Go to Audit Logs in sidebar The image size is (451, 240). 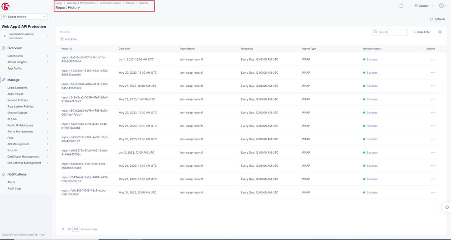[14, 188]
